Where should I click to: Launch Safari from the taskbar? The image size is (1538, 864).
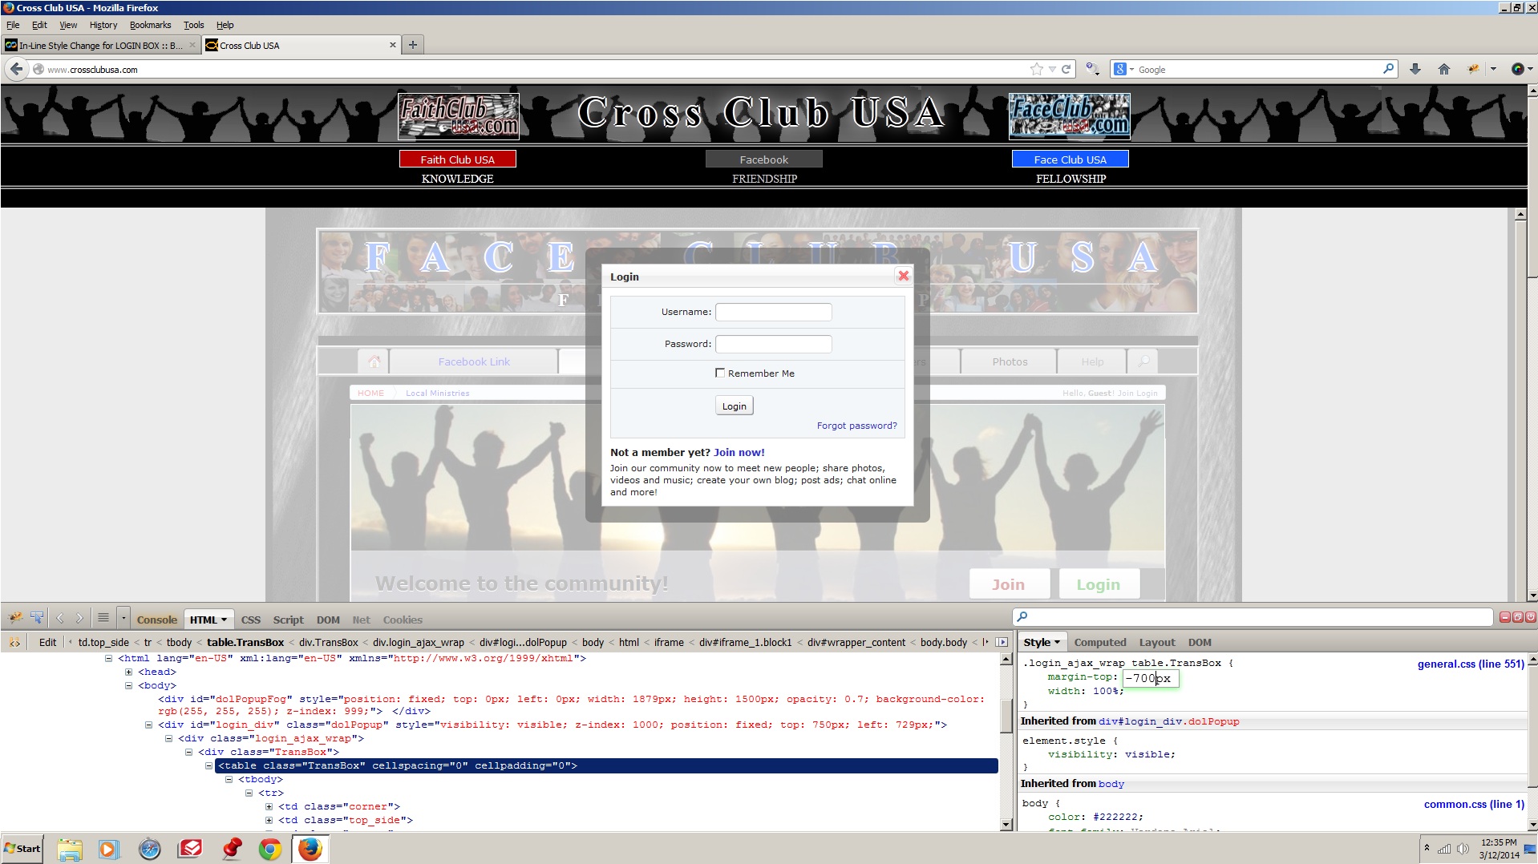150,849
